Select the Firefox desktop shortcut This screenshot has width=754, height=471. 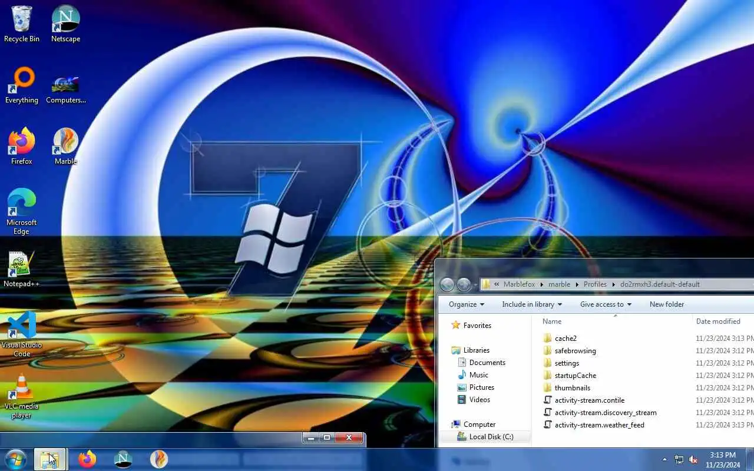coord(22,147)
